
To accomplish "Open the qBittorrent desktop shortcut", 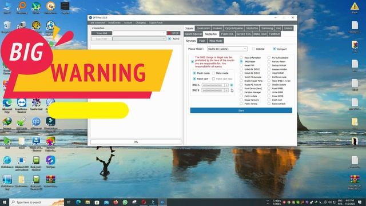I will click(36, 124).
